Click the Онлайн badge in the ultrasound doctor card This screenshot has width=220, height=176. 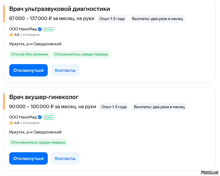(x=49, y=29)
